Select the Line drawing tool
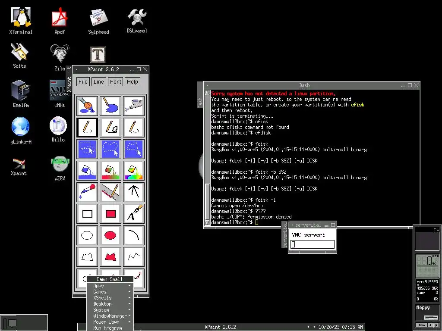This screenshot has width=442, height=331. click(110, 192)
